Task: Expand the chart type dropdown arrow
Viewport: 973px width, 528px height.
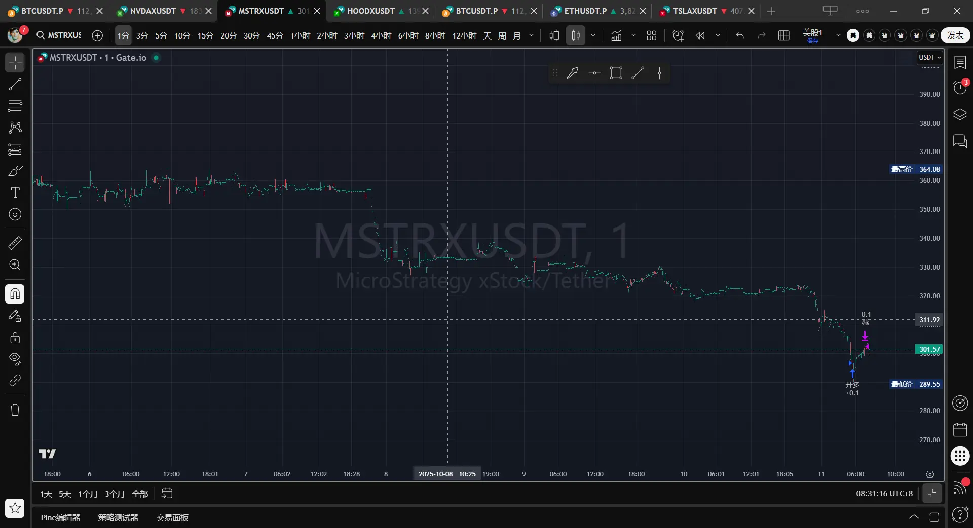Action: point(593,35)
